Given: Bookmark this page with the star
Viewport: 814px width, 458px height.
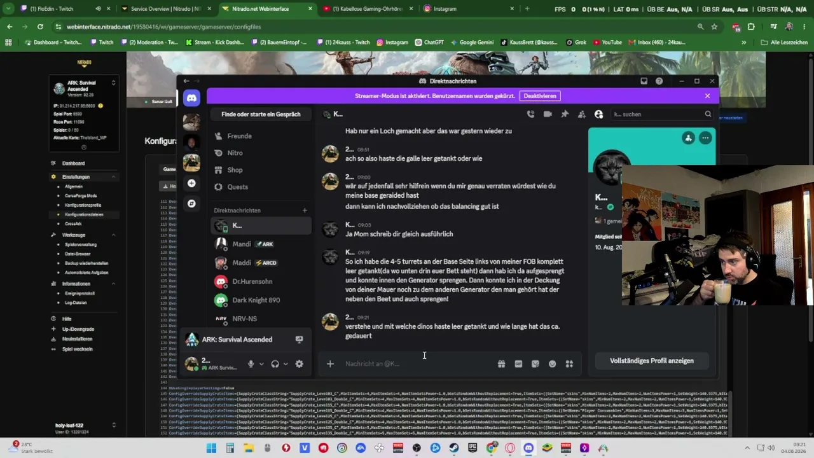Looking at the screenshot, I should (714, 27).
